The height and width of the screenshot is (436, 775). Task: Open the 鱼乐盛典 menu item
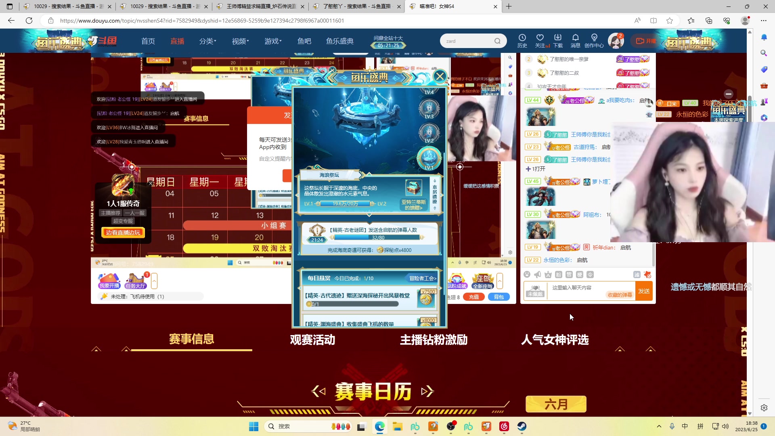click(x=340, y=41)
